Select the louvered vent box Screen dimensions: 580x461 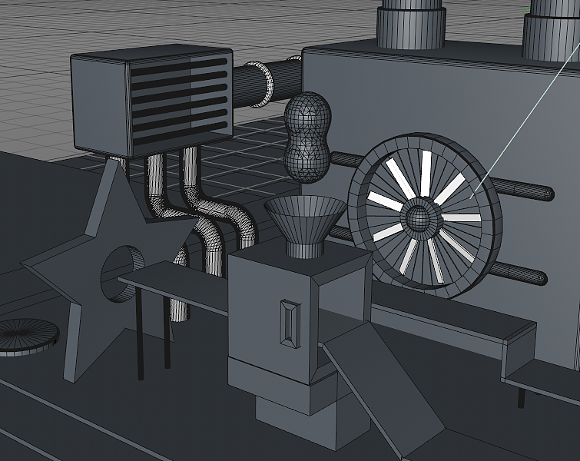pos(152,101)
